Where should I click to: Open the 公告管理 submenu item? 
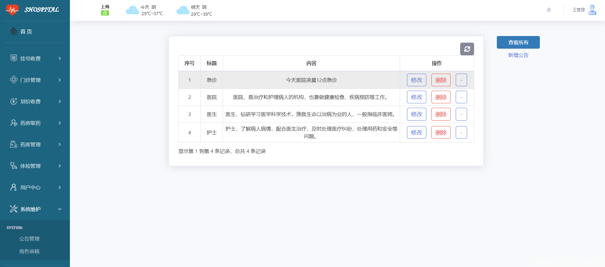(x=29, y=239)
